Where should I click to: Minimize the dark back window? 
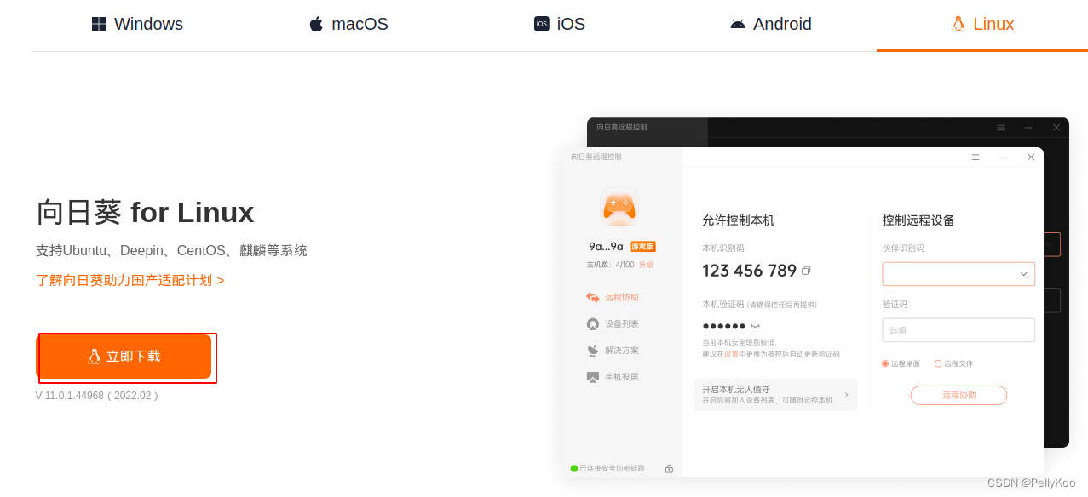1028,127
